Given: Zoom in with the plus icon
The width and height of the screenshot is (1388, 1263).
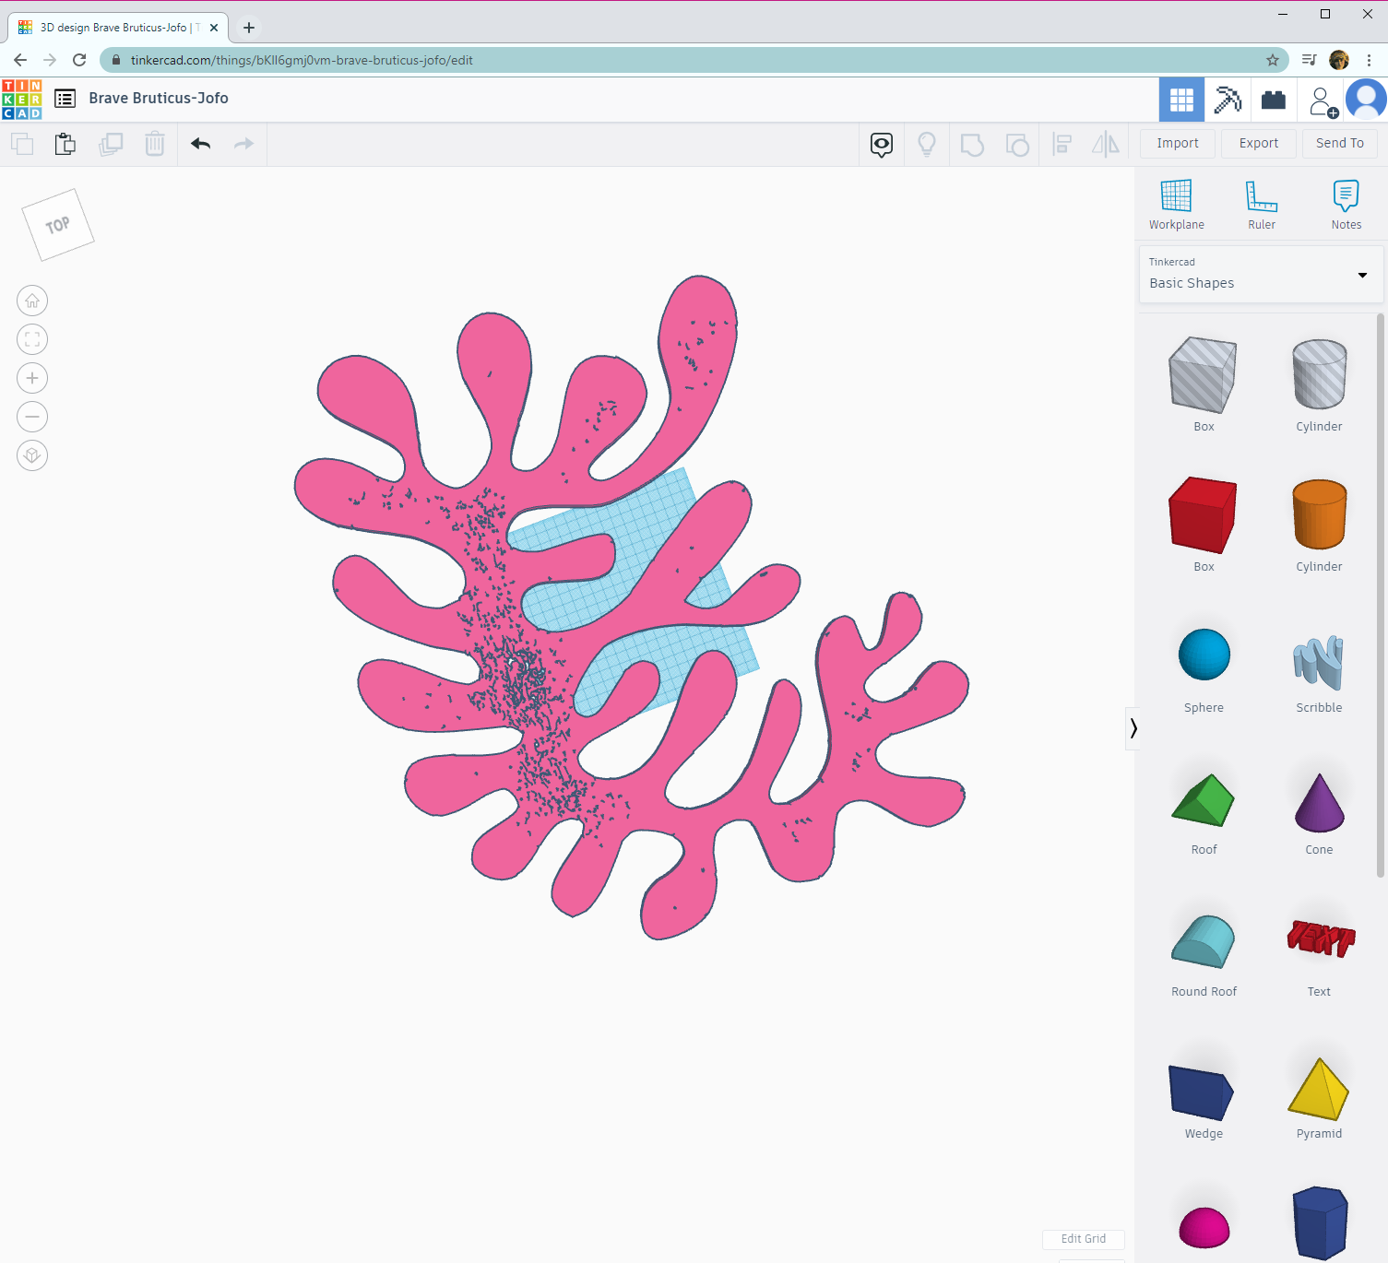Looking at the screenshot, I should point(32,378).
